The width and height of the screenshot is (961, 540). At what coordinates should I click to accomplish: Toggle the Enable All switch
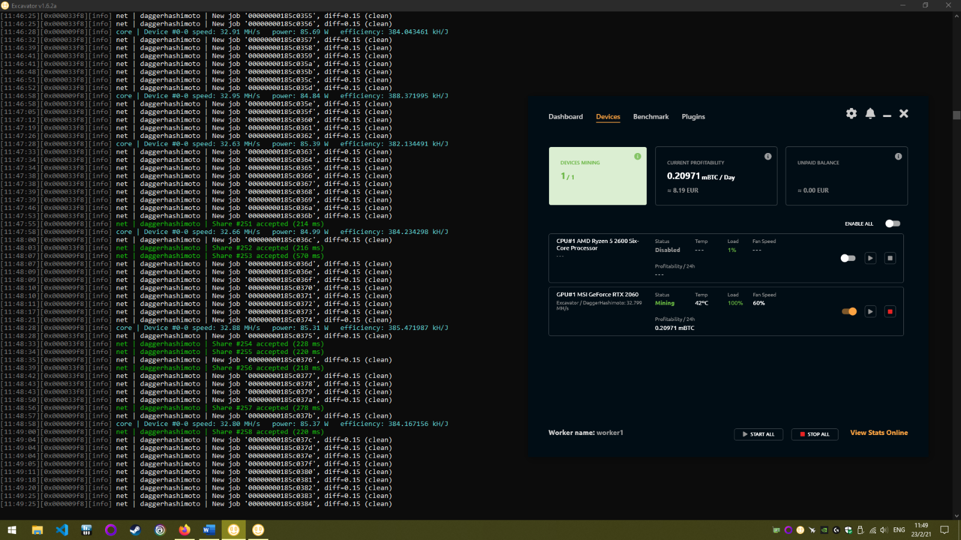(x=893, y=223)
